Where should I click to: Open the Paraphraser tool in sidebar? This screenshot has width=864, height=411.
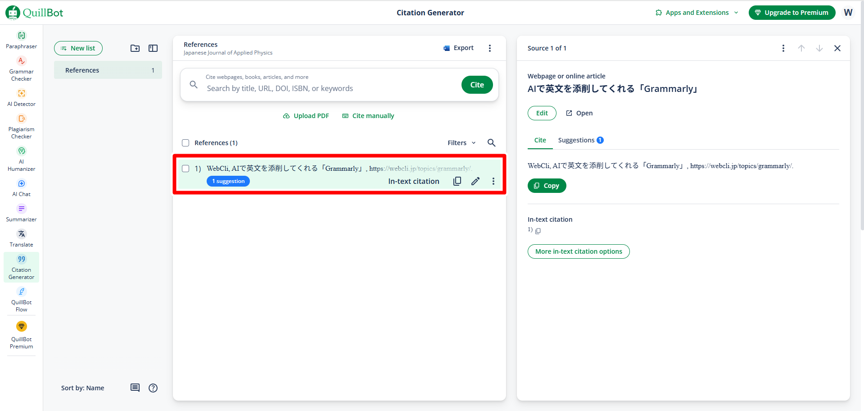21,40
